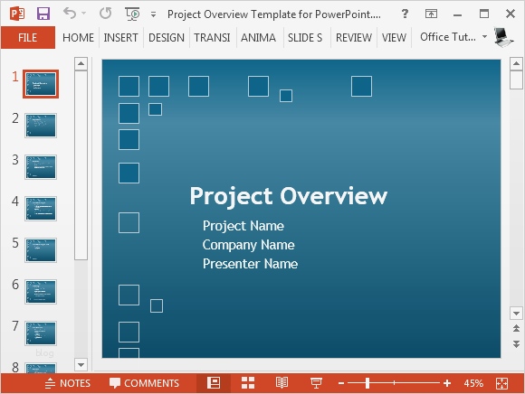Repeat the last action with the redo icon
This screenshot has width=525, height=394.
click(106, 14)
